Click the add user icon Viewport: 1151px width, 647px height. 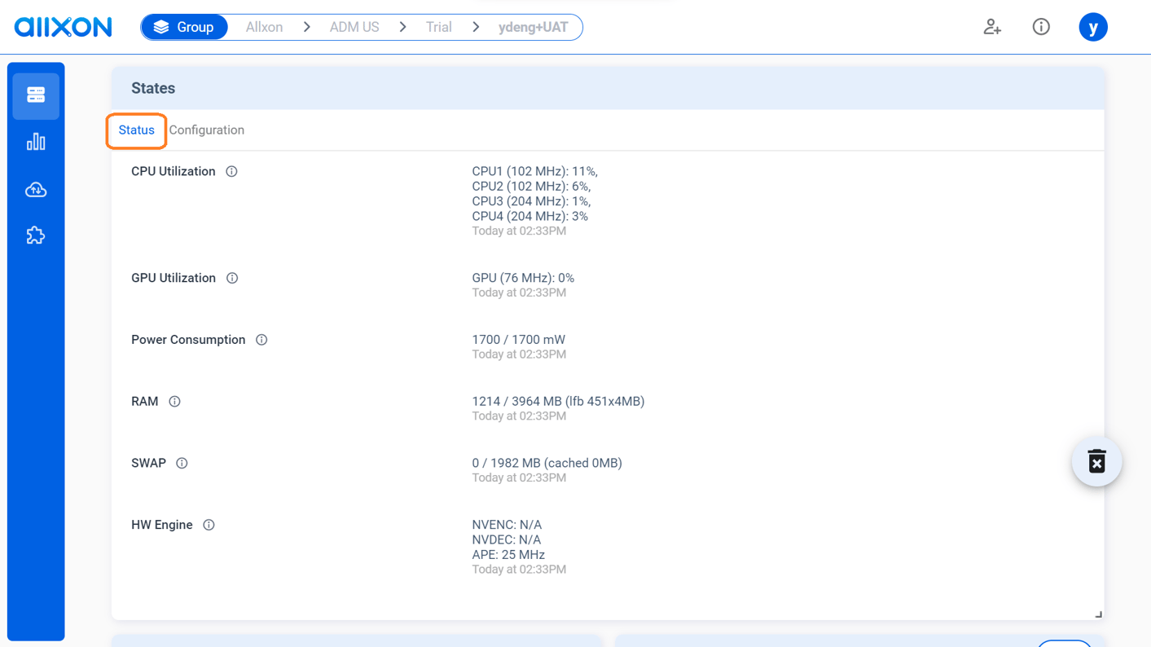tap(991, 27)
